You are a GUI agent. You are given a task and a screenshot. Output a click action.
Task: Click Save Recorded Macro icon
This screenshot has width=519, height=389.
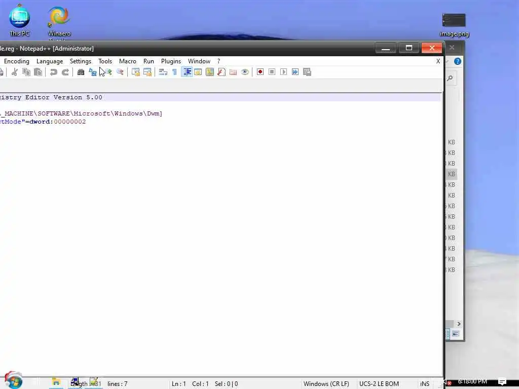[307, 72]
